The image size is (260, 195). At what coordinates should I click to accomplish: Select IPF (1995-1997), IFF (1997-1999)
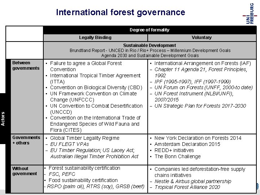click(192, 82)
